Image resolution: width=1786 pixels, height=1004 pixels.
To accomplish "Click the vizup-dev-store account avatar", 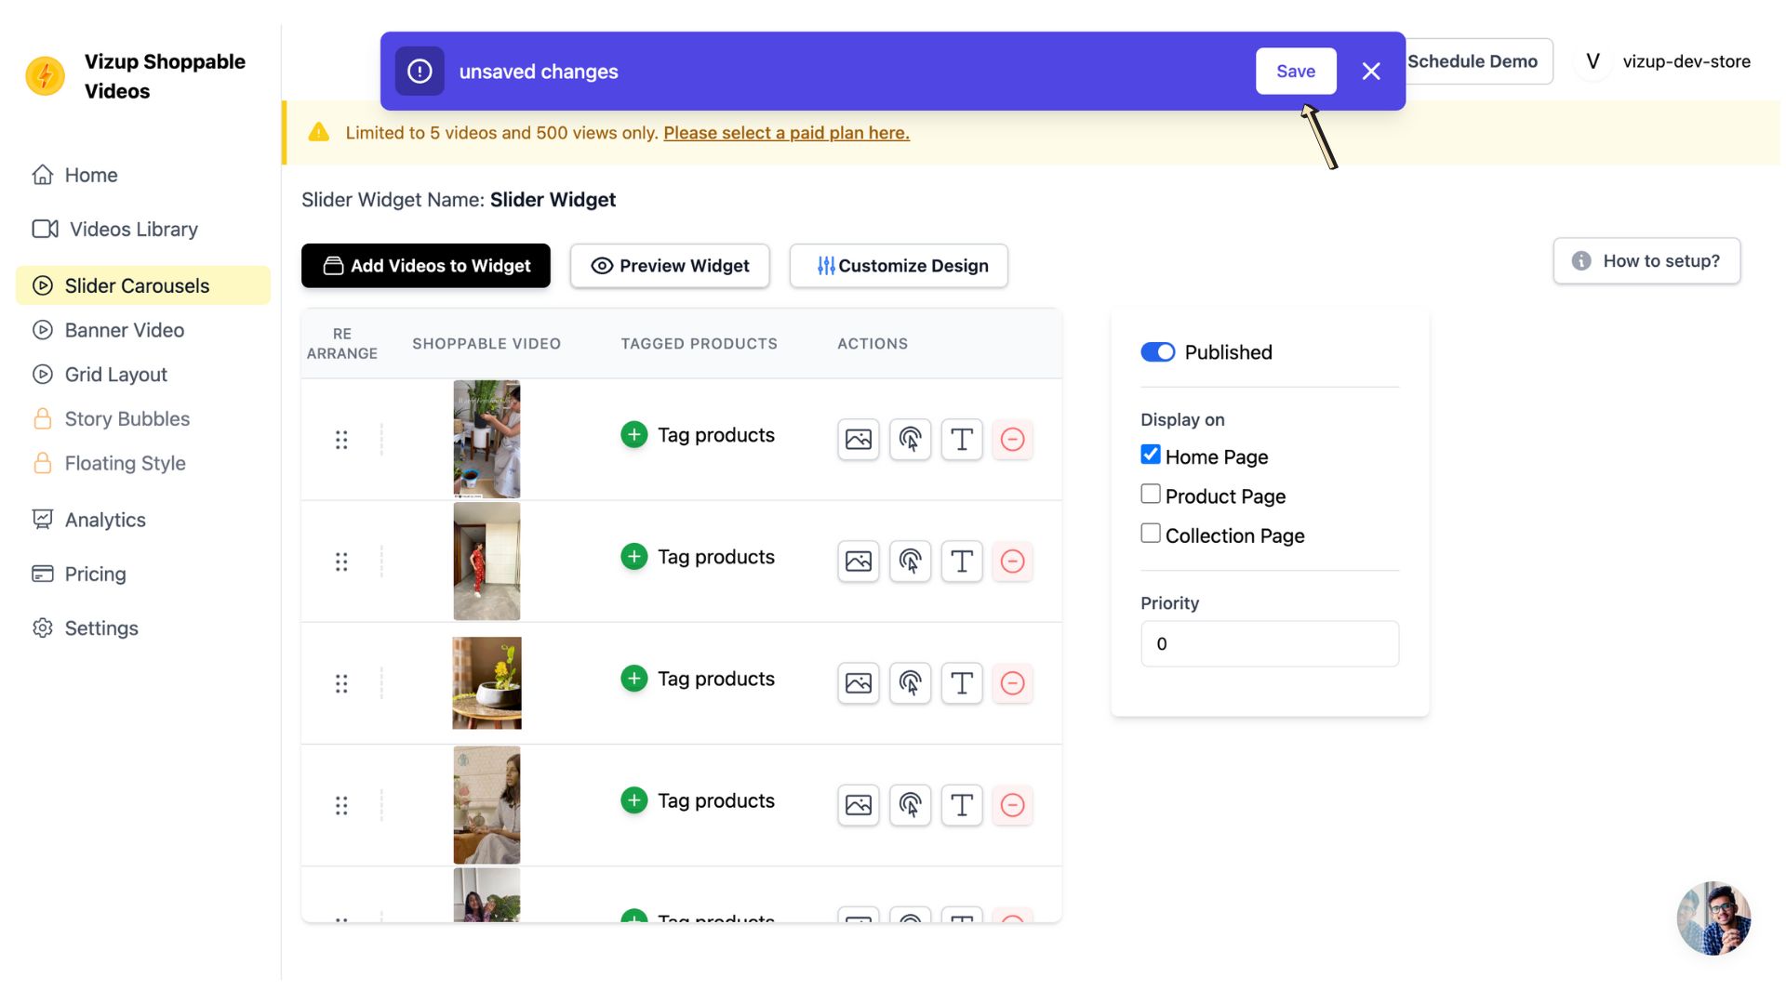I will point(1593,61).
